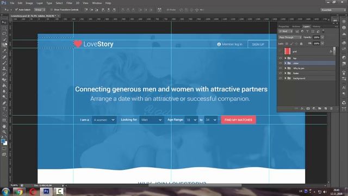Hide the 'top' layer group
The image size is (348, 196).
coord(280,58)
